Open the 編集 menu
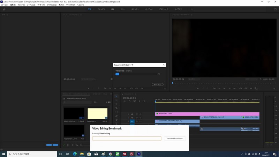 click(x=13, y=5)
